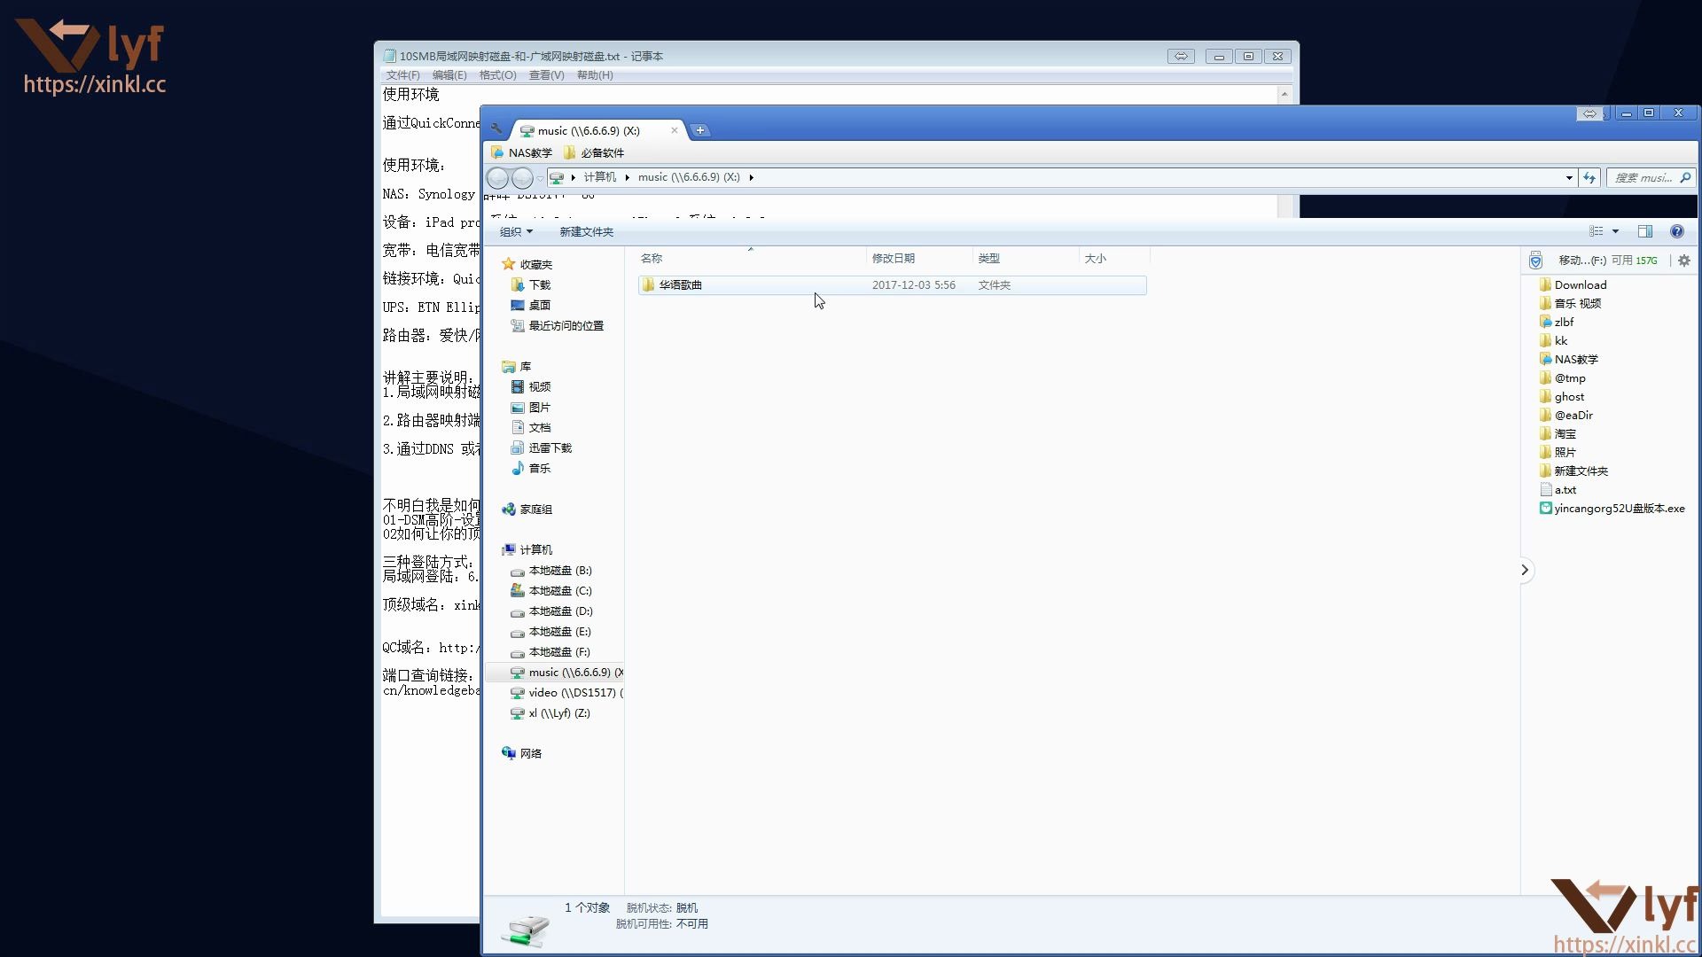
Task: Click the Help question-mark icon in the toolbar
Action: pos(1677,231)
